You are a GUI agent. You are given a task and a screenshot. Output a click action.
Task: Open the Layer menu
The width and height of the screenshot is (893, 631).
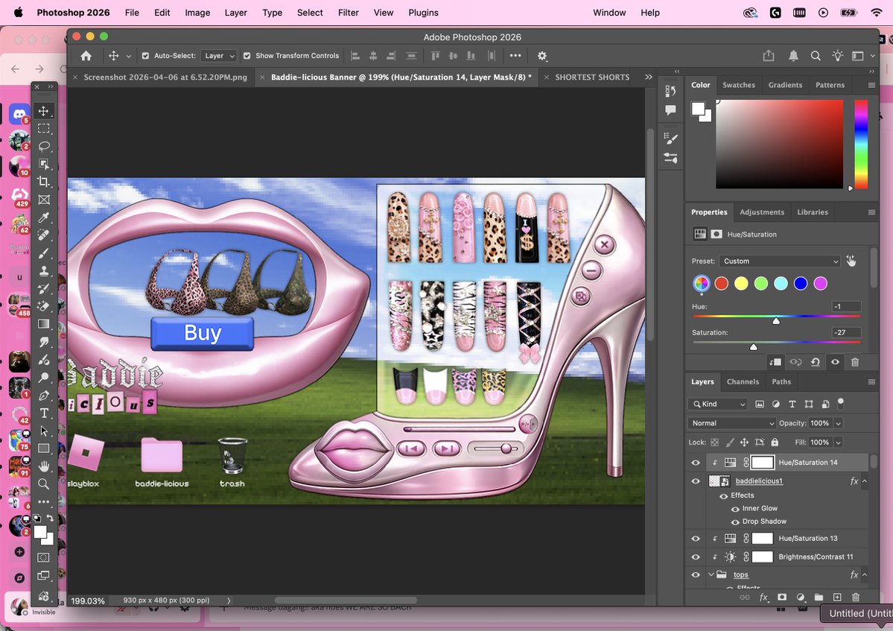(x=235, y=13)
